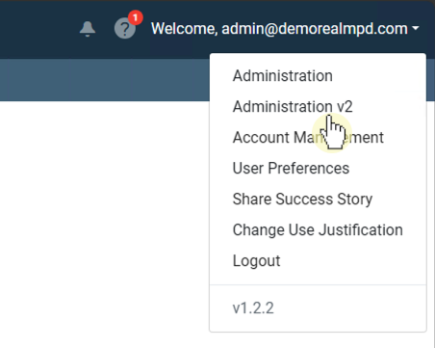435x348 pixels.
Task: Collapse the Welcome admin@demorealmpd.com user menu
Action: click(285, 29)
